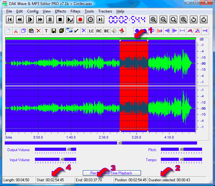This screenshot has height=186, width=215.
Task: Open the Effects menu
Action: point(60,11)
